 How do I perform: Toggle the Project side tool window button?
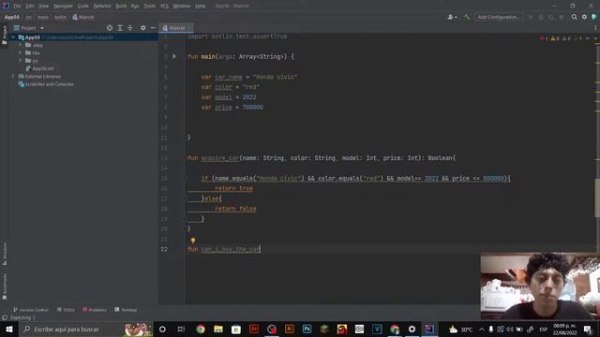pyautogui.click(x=5, y=36)
